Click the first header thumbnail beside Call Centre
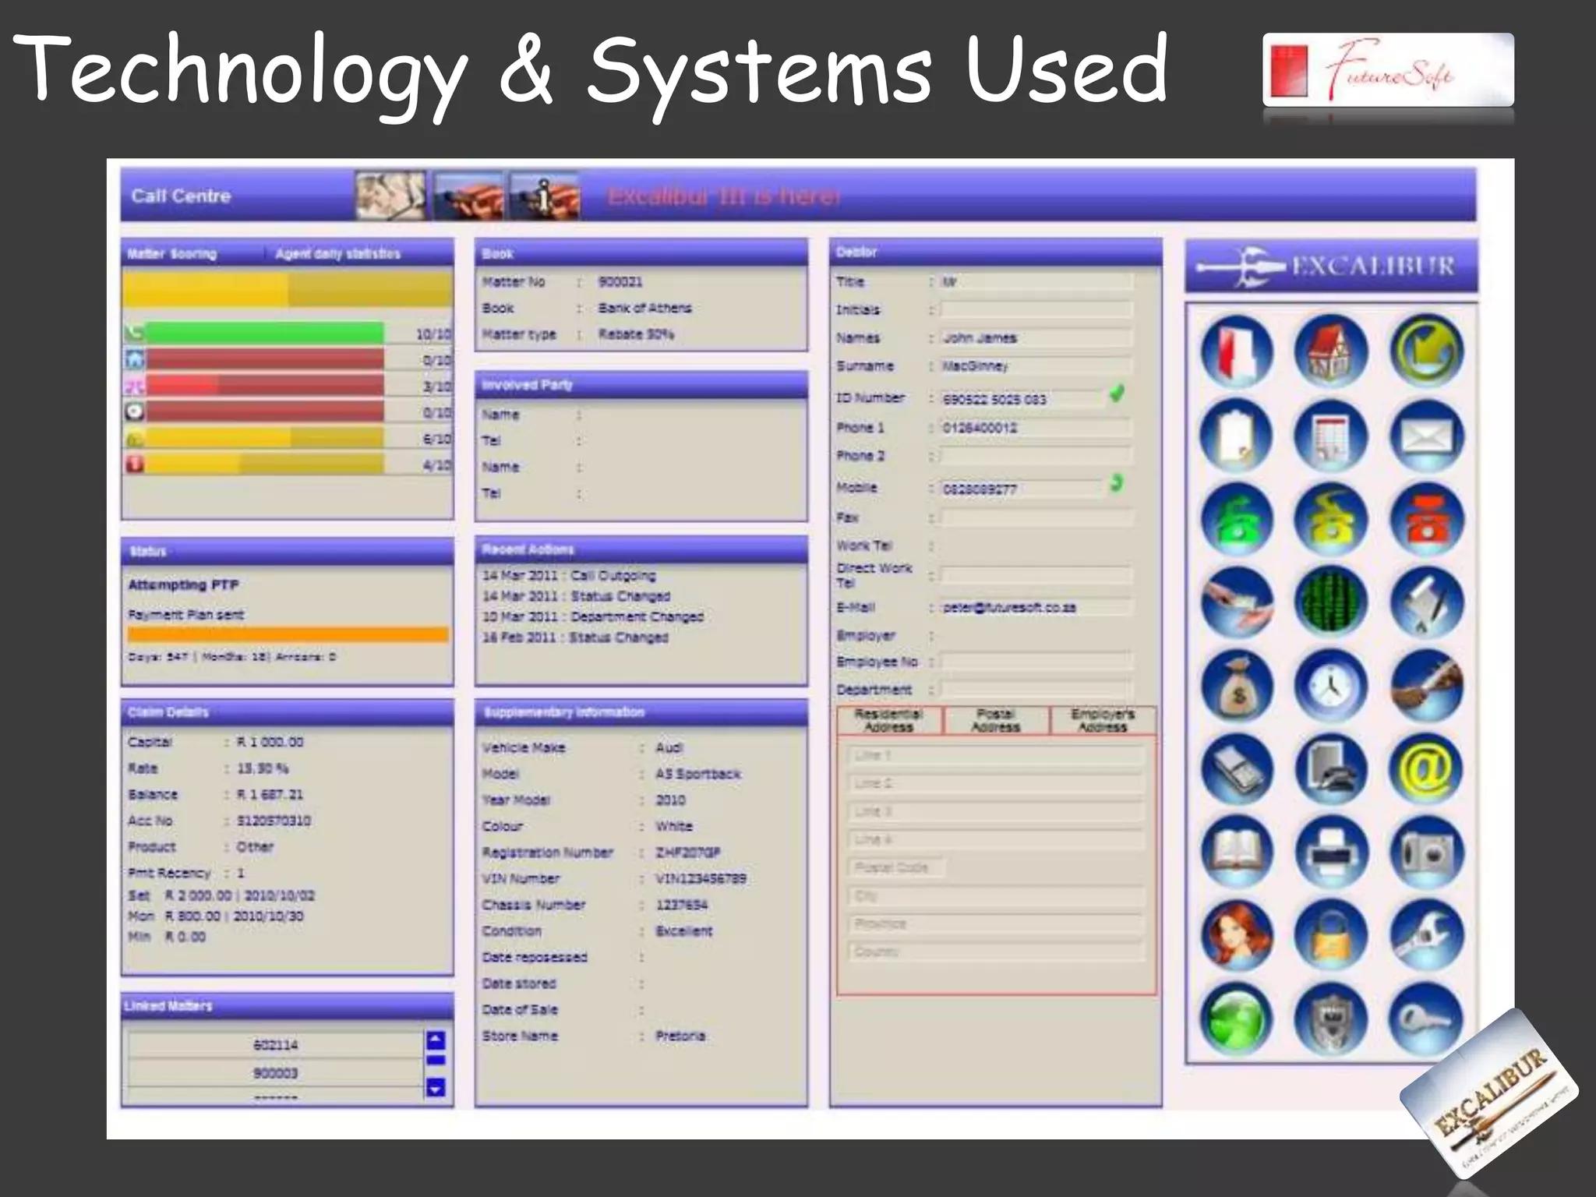Screen dimensions: 1596x1197 point(391,196)
